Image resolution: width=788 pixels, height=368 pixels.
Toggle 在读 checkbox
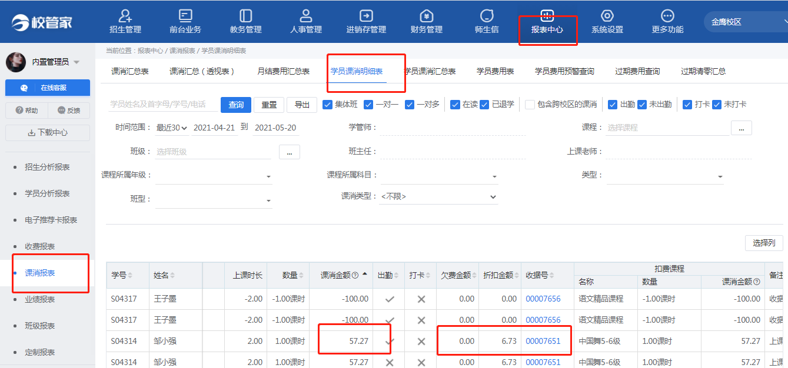(x=455, y=105)
